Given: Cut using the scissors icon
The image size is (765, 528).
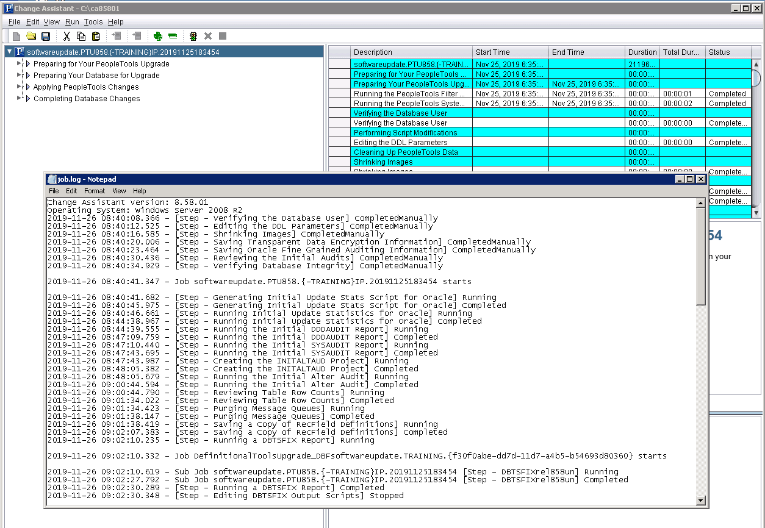Looking at the screenshot, I should click(66, 35).
